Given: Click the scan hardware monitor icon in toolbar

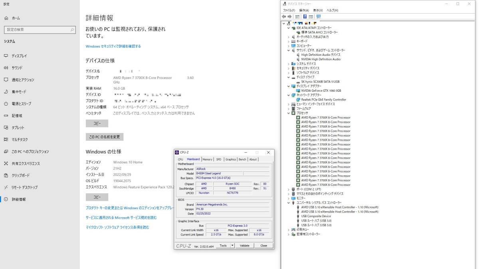Looking at the screenshot, I should (x=318, y=17).
